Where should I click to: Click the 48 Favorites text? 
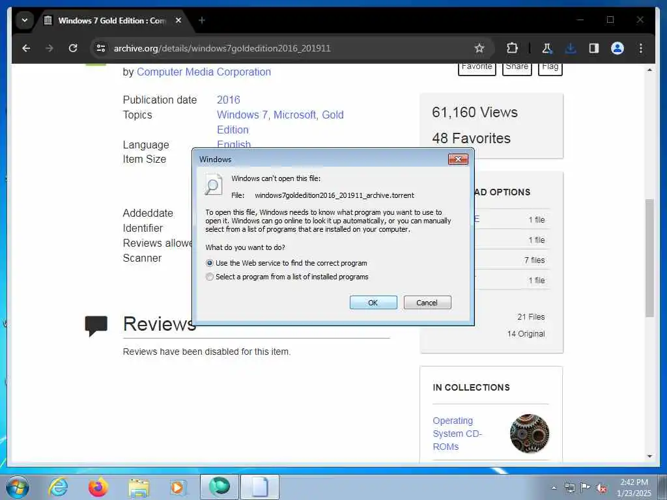coord(472,138)
